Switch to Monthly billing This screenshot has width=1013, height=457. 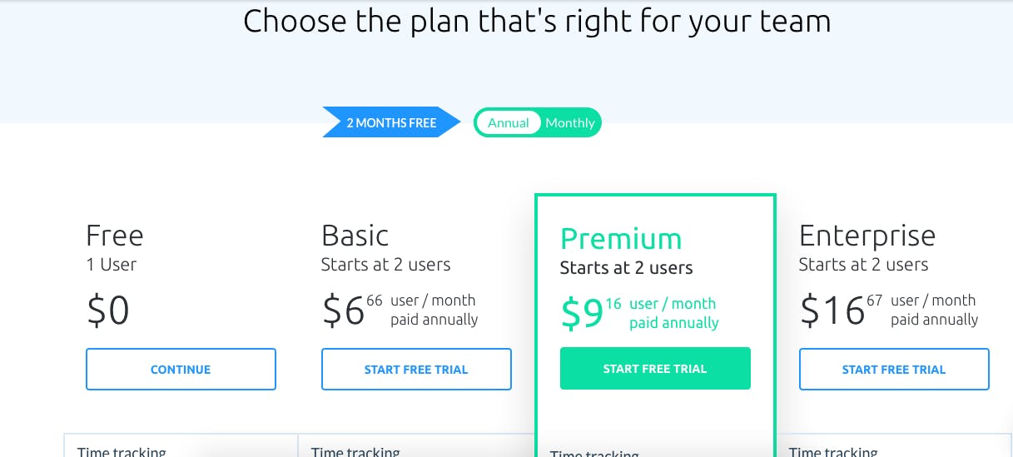(x=570, y=123)
